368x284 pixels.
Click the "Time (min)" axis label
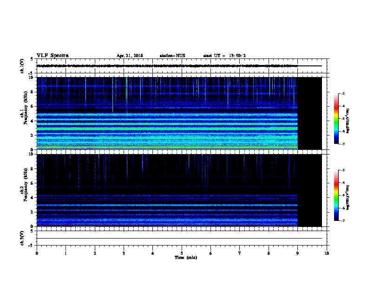point(186,258)
